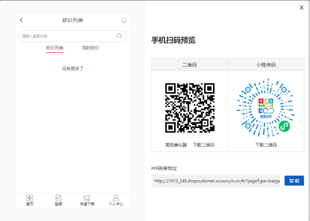The height and width of the screenshot is (221, 310).
Task: Click the black QR code image
Action: point(190,108)
